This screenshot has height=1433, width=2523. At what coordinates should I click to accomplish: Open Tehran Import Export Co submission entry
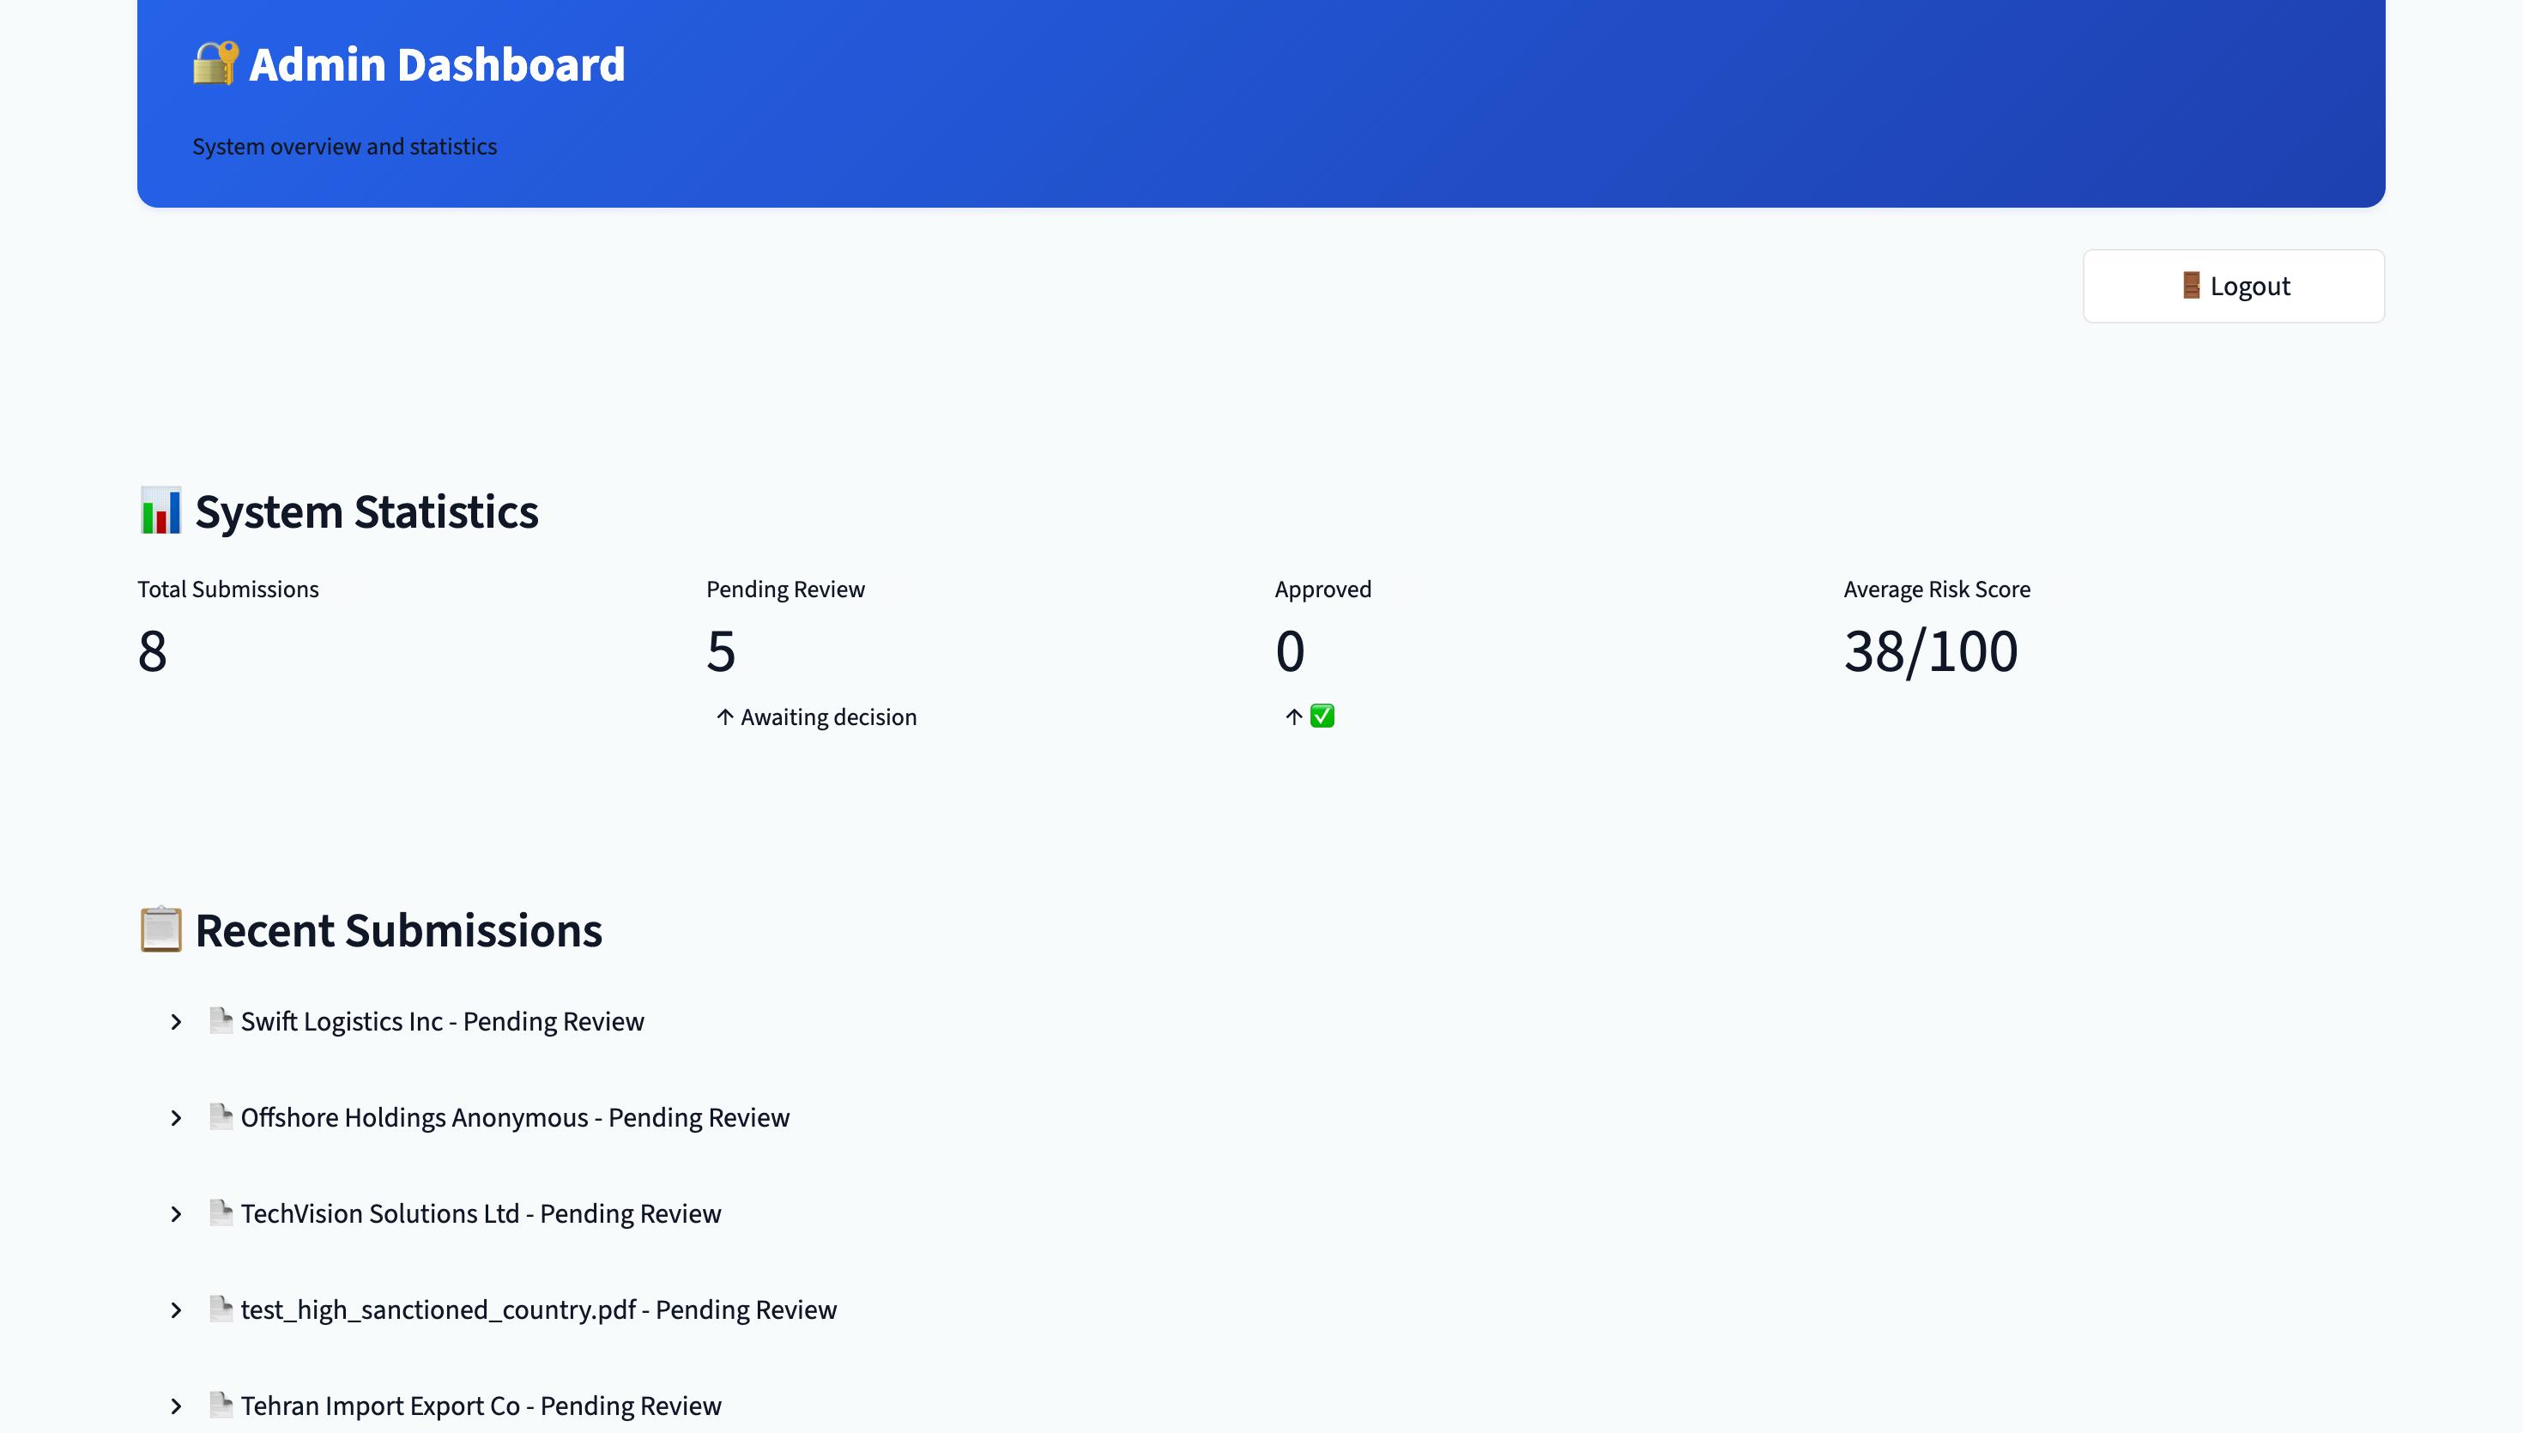click(481, 1406)
